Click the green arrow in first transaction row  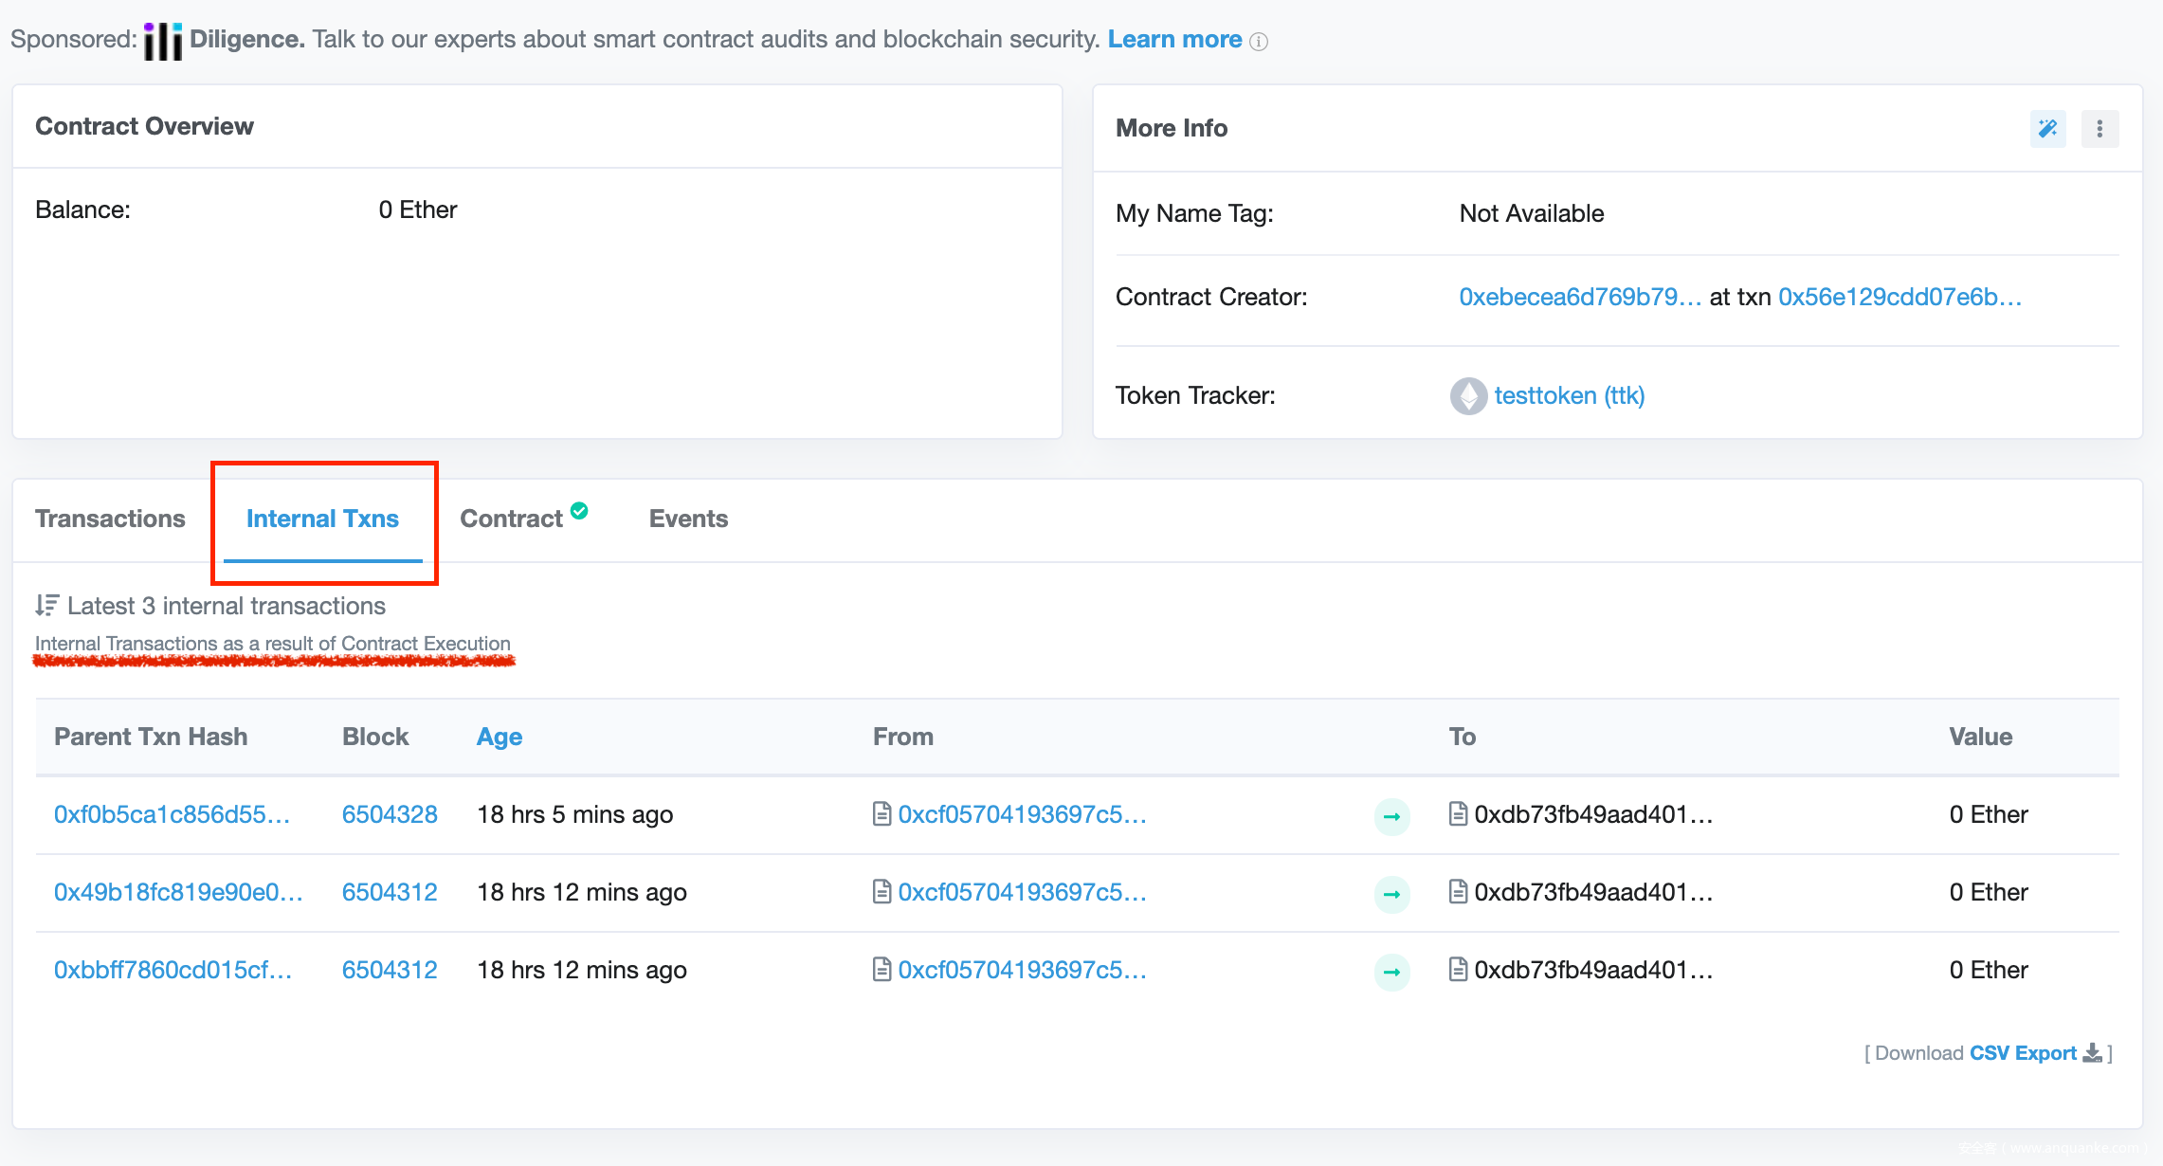pos(1391,816)
